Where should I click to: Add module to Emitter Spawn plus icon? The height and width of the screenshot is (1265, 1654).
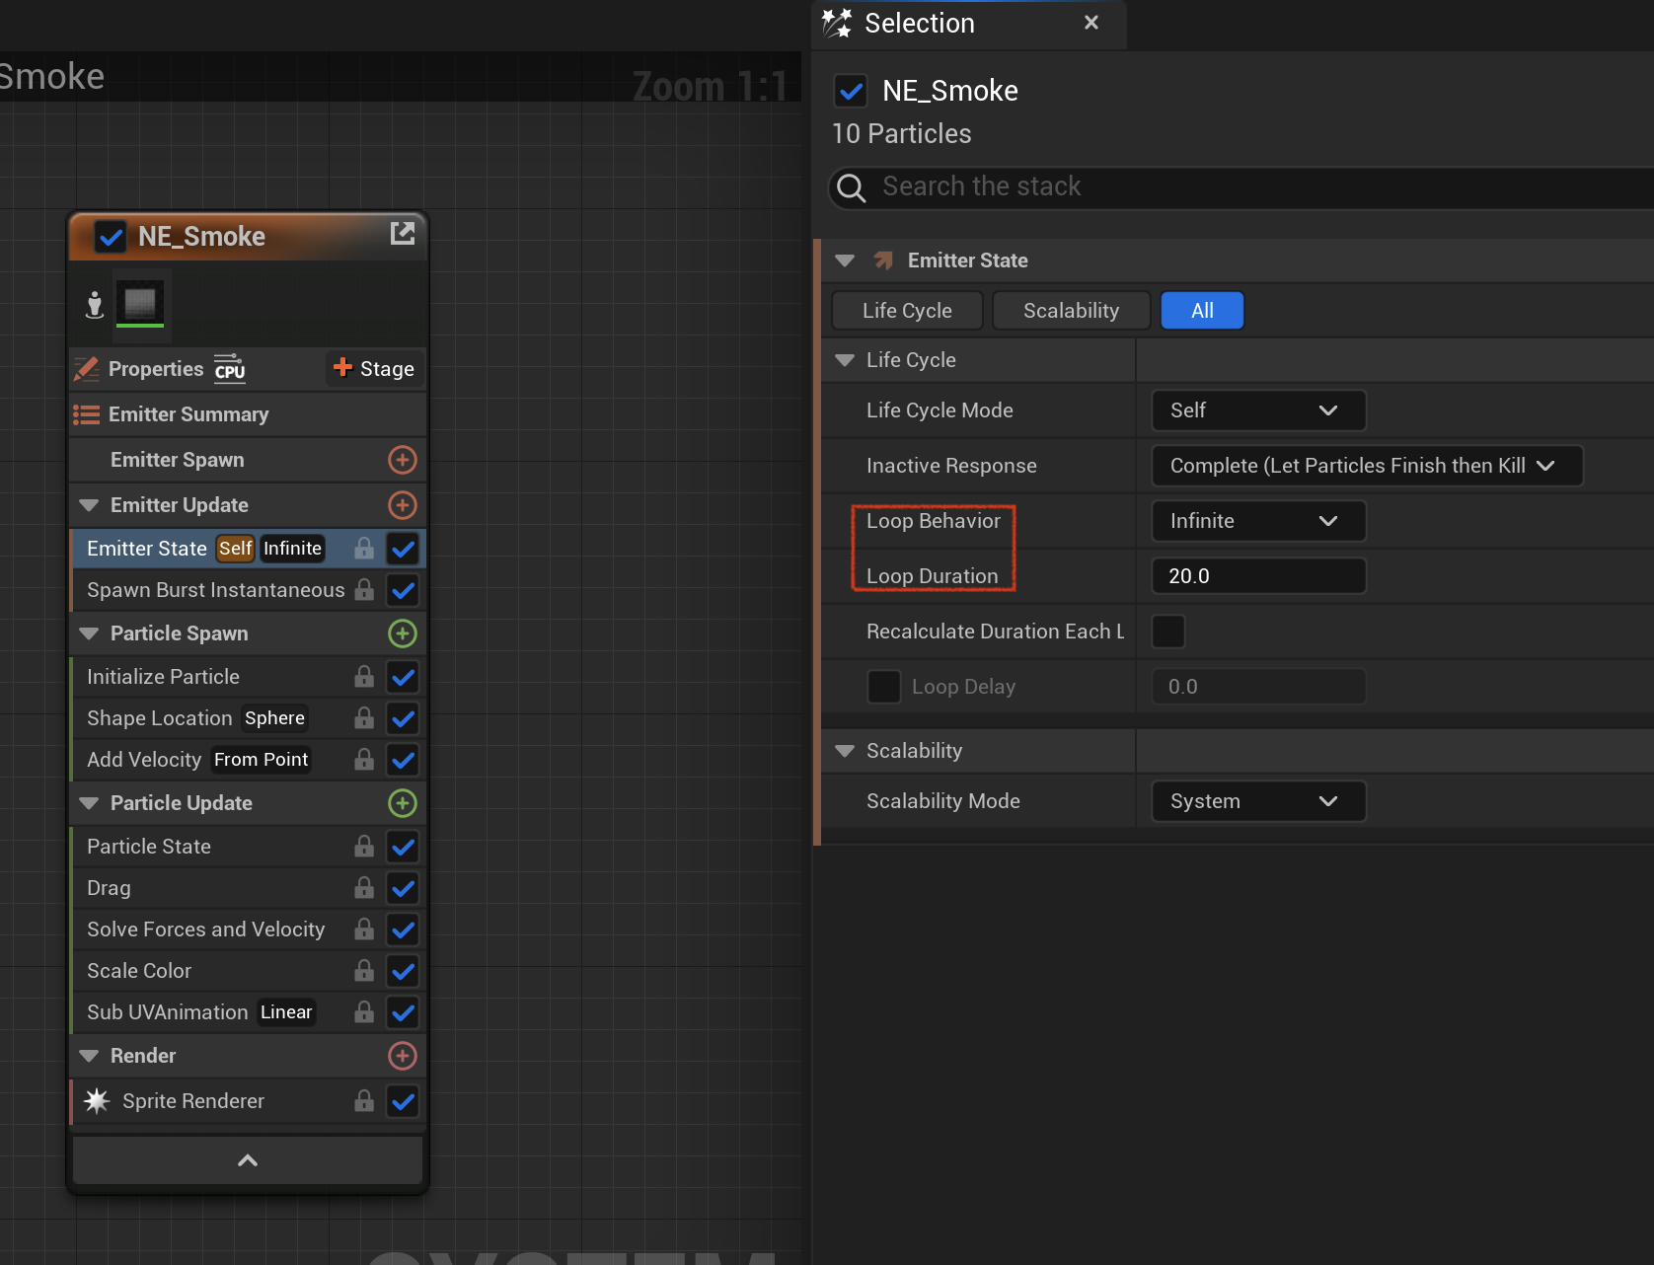403,460
